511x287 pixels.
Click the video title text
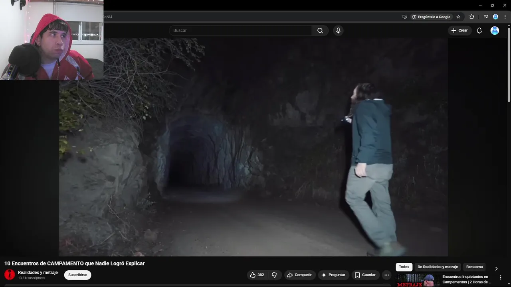tap(75, 263)
